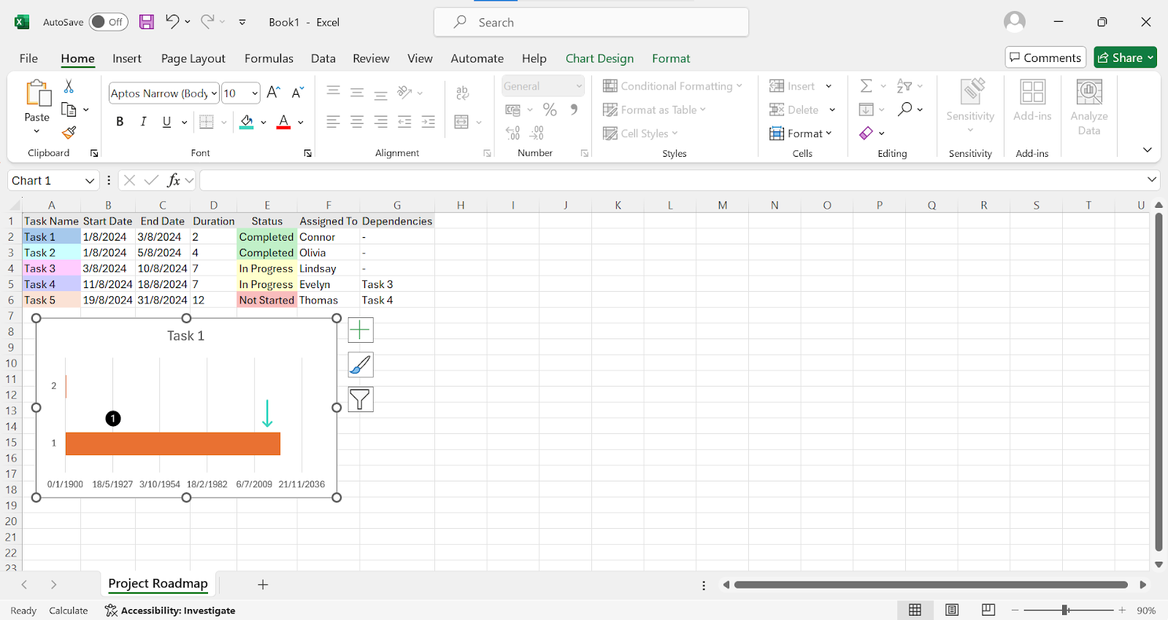Click the Insert Function fx icon
1168x620 pixels.
click(174, 180)
